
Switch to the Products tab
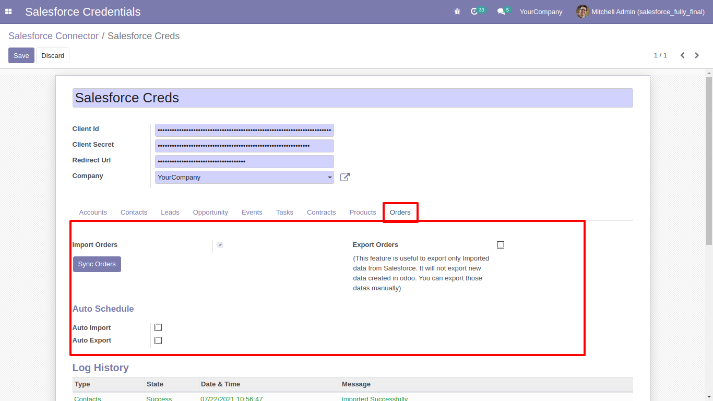363,213
